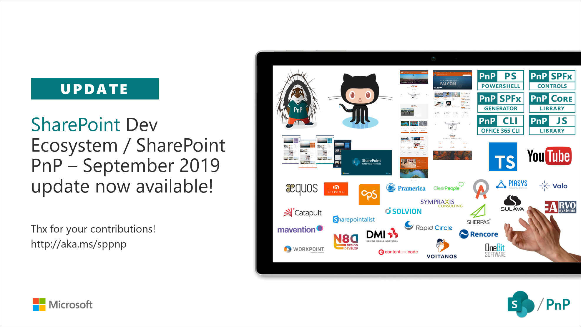This screenshot has height=327, width=581.
Task: Click the Sympraxis Consulting logo
Action: click(441, 203)
